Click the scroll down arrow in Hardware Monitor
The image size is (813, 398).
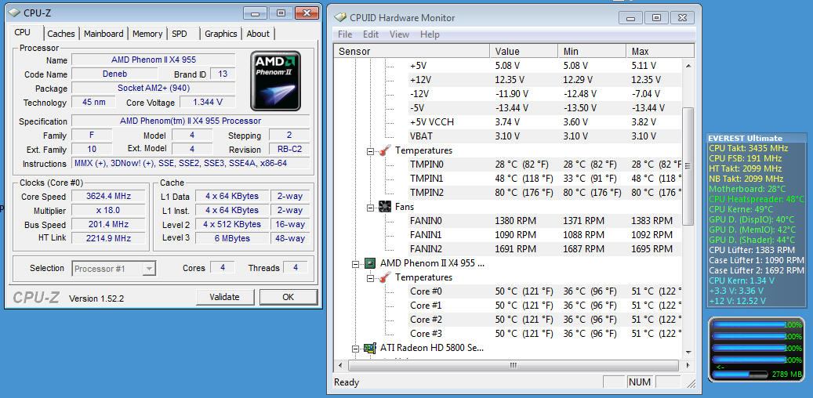(x=688, y=353)
